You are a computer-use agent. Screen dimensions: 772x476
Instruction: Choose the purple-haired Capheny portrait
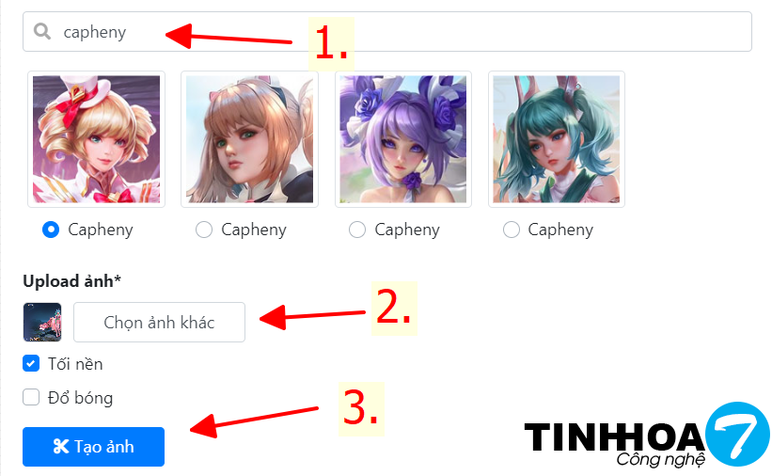point(403,139)
